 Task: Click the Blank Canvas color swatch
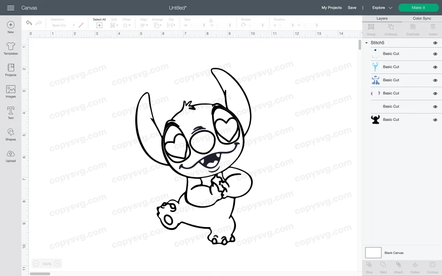click(x=373, y=253)
